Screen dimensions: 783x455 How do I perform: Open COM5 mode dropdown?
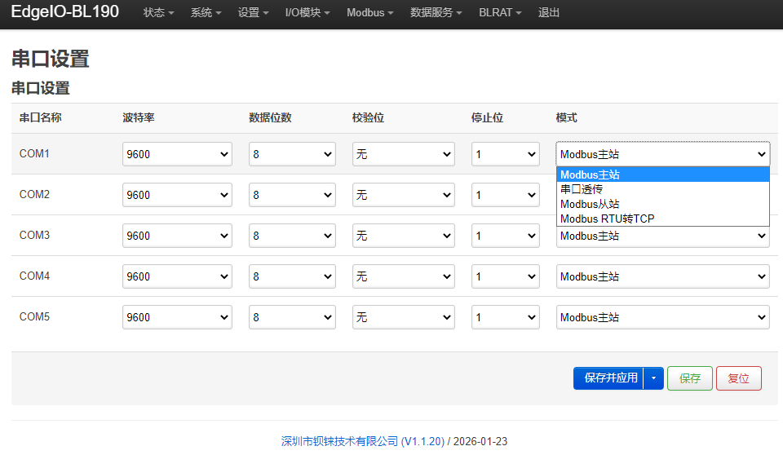click(x=662, y=317)
